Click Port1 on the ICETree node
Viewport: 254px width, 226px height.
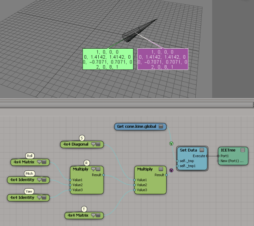tap(218, 156)
